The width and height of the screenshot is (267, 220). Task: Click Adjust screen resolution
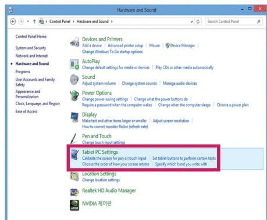pyautogui.click(x=171, y=121)
